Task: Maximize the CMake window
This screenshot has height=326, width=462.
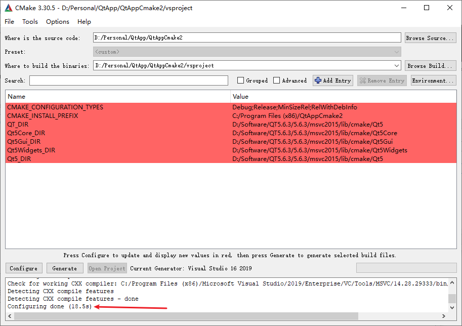Action: [426, 8]
